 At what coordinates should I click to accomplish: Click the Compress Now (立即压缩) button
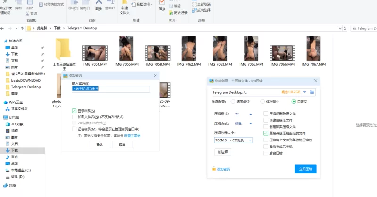[305, 169]
